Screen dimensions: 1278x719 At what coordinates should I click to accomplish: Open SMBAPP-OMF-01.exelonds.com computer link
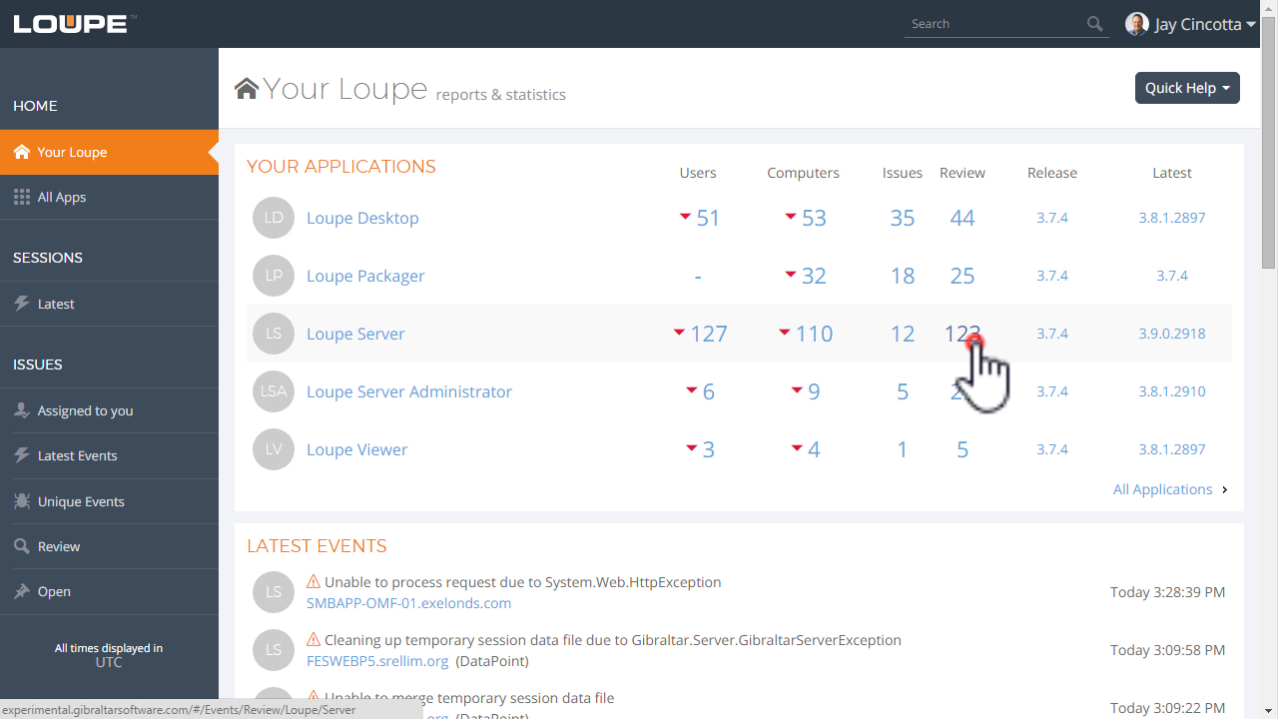coord(409,603)
